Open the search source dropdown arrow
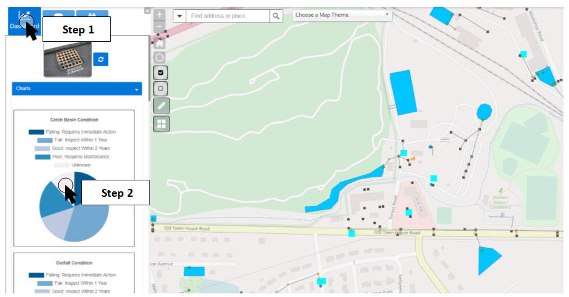This screenshot has height=297, width=569. 179,16
